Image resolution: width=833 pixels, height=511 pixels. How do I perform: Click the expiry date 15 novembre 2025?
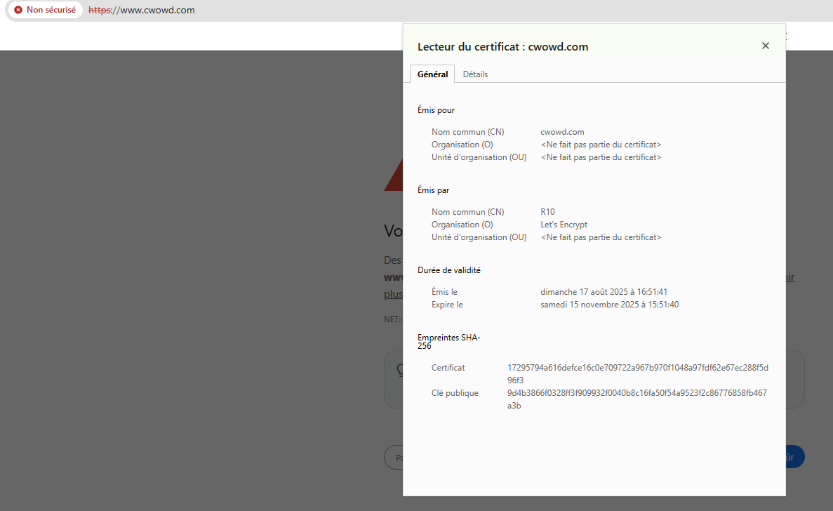coord(609,305)
